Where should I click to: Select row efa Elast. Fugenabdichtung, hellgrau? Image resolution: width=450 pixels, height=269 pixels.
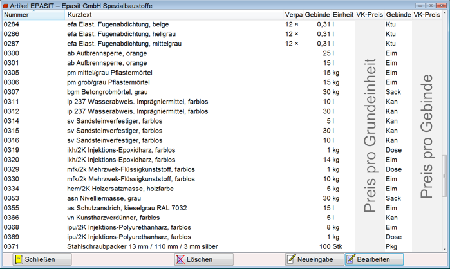[x=222, y=34]
